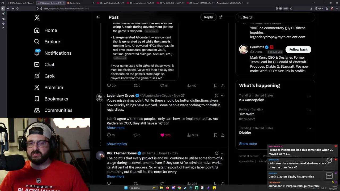Follow back Grummz

(x=298, y=50)
